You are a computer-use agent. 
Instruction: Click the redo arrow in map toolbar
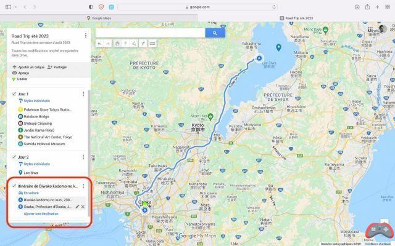(x=107, y=44)
